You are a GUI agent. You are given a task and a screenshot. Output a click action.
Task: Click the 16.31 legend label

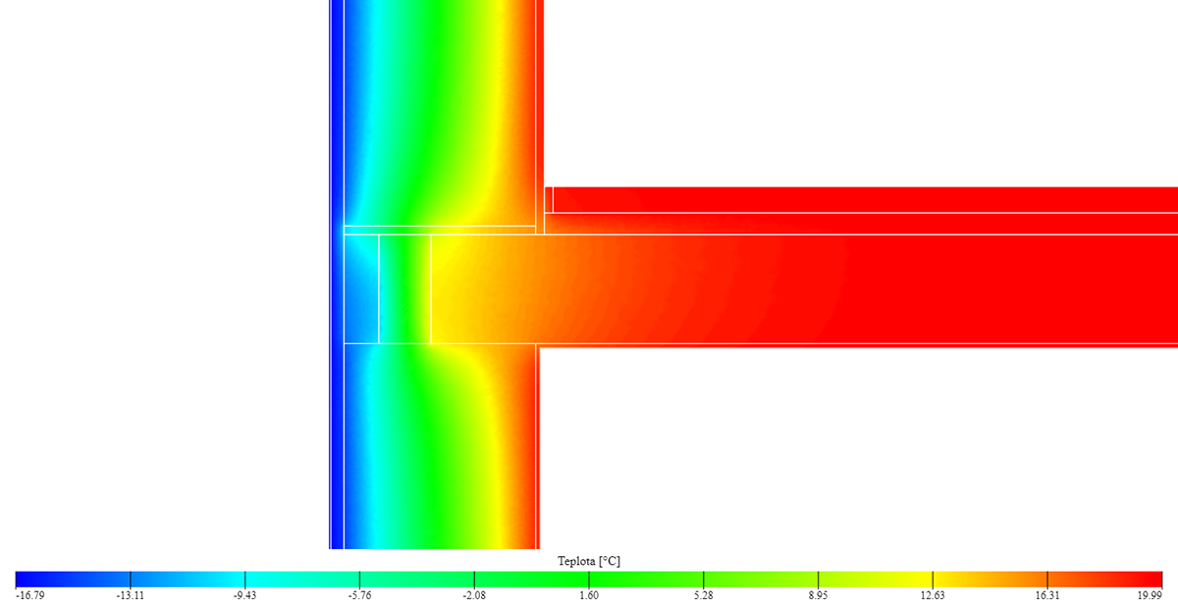coord(1047,595)
